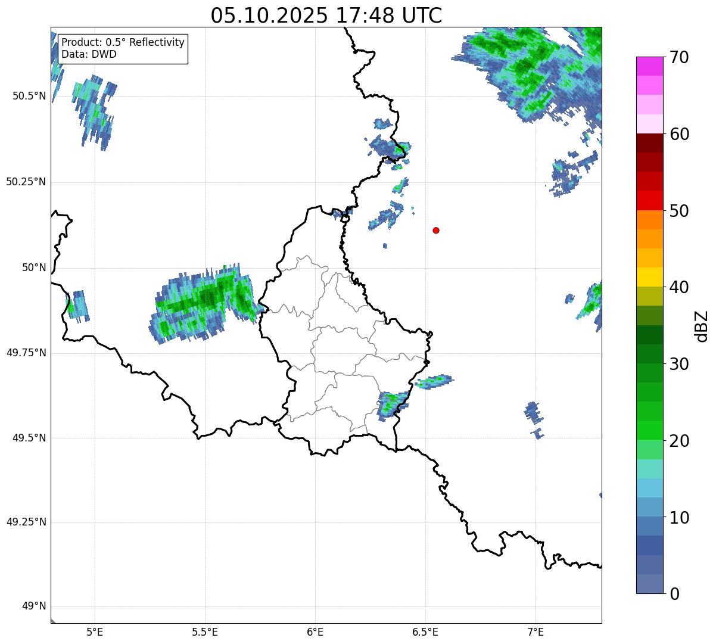Click the orange swatch just below 50 dBZ
The height and width of the screenshot is (644, 716).
(x=649, y=220)
